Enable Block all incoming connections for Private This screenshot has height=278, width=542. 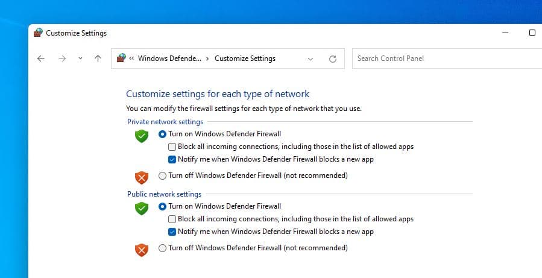(x=172, y=147)
